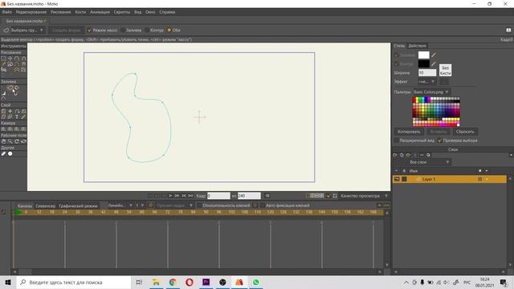Click the Копировать button
The height and width of the screenshot is (289, 514).
[x=409, y=132]
